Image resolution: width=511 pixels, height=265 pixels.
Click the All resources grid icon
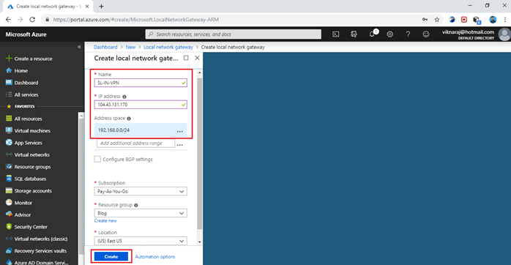coord(9,119)
